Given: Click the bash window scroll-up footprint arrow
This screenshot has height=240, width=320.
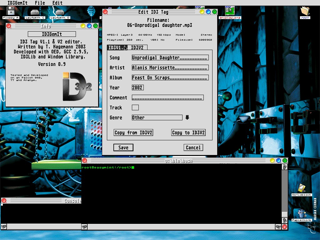Looking at the screenshot, I should 284,167.
